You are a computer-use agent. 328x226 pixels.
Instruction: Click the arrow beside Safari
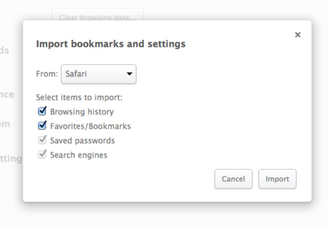point(129,74)
